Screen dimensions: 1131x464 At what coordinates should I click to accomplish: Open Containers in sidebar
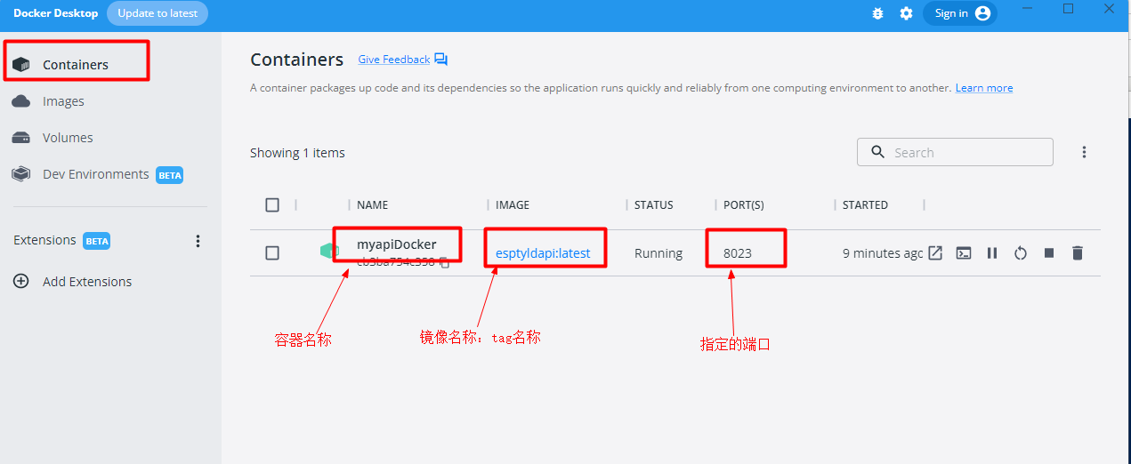click(77, 64)
